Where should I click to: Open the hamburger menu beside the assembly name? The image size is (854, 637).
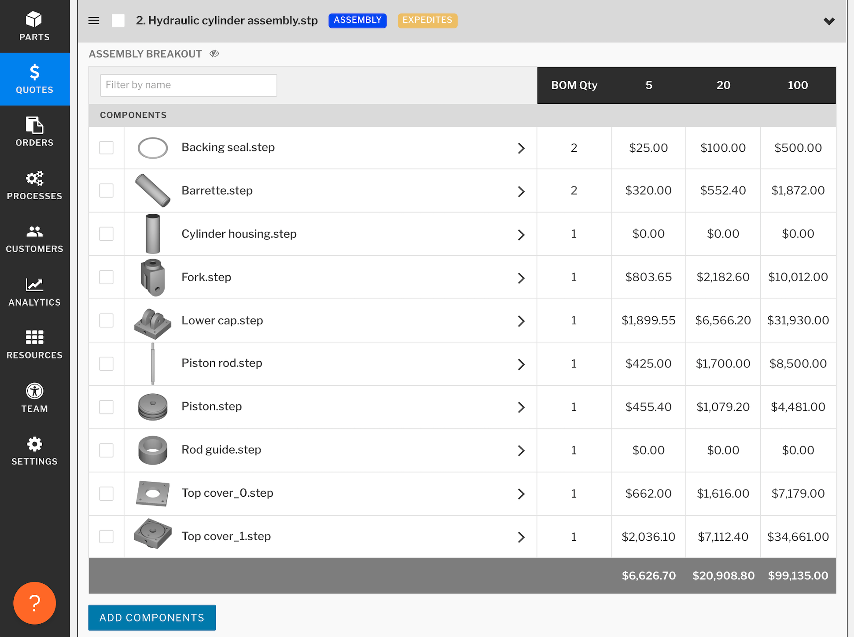[93, 20]
